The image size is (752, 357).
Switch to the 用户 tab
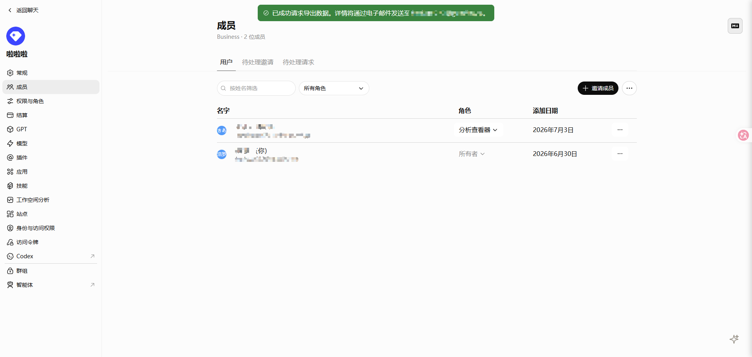226,62
